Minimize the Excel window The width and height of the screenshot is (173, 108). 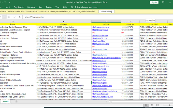[170, 2]
